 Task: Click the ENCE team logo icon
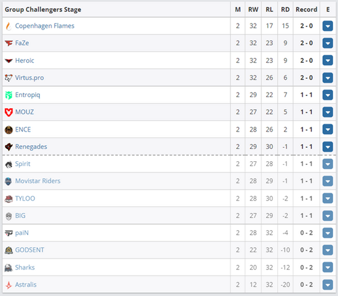[x=9, y=130]
